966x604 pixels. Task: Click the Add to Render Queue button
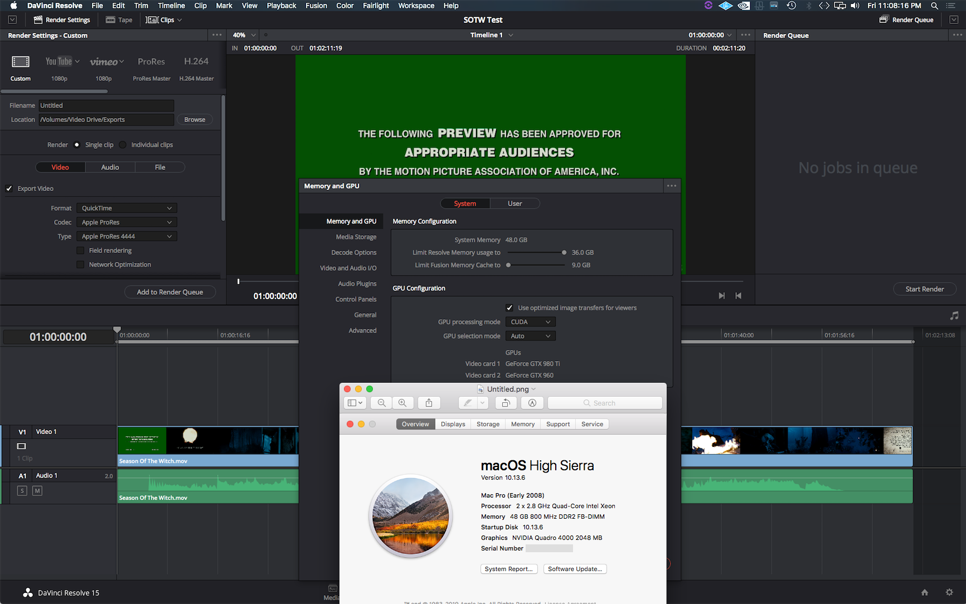tap(169, 292)
